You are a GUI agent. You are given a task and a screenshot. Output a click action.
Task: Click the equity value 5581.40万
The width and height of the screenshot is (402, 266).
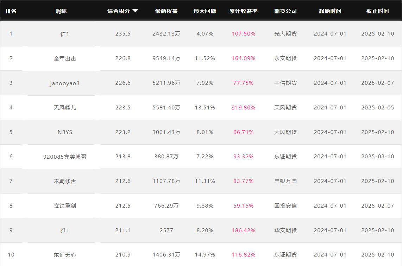click(x=167, y=108)
